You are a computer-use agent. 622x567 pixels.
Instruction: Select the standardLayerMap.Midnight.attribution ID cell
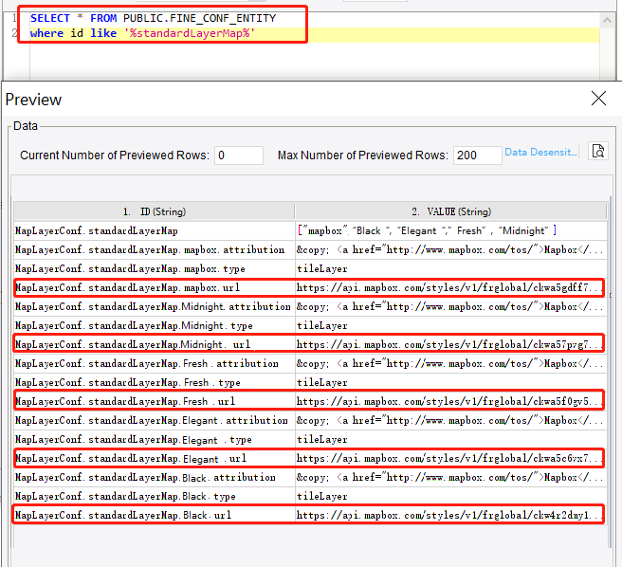153,306
